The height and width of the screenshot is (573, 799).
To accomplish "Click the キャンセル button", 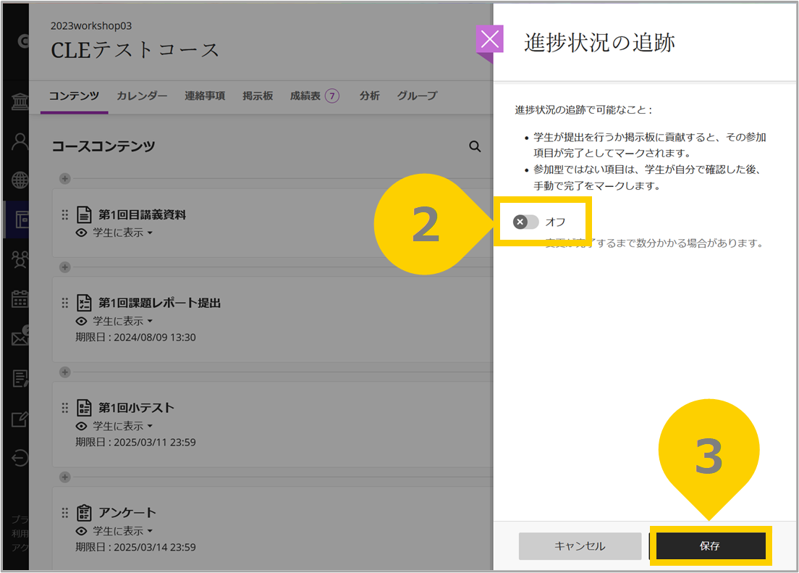I will coord(580,546).
